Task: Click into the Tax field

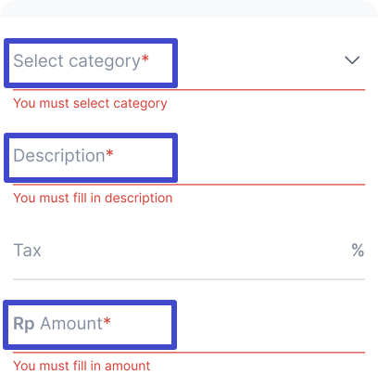Action: (189, 251)
